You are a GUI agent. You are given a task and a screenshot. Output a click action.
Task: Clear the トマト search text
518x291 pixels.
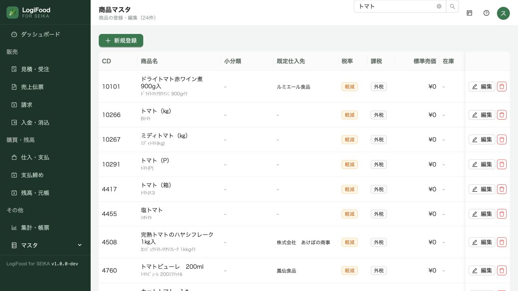pyautogui.click(x=439, y=6)
